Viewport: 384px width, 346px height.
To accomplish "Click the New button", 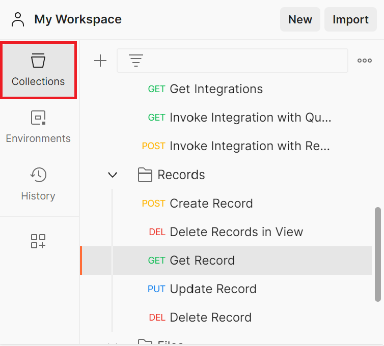I will coord(300,19).
